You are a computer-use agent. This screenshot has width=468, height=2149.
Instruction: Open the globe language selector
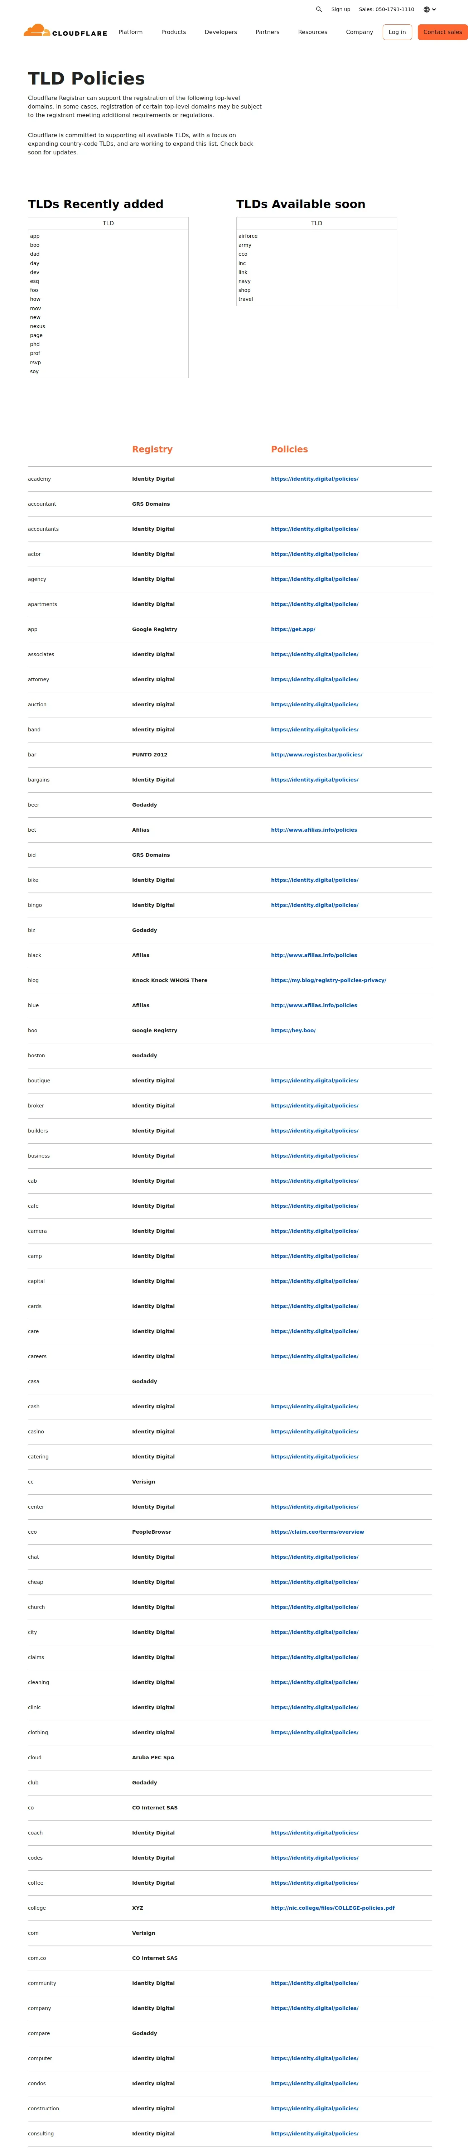click(430, 9)
